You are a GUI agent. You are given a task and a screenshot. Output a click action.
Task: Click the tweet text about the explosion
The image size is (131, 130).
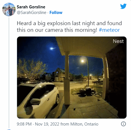69,27
